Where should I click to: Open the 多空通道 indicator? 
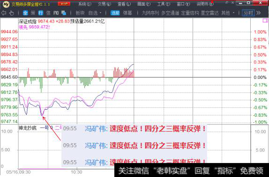pyautogui.click(x=170, y=13)
